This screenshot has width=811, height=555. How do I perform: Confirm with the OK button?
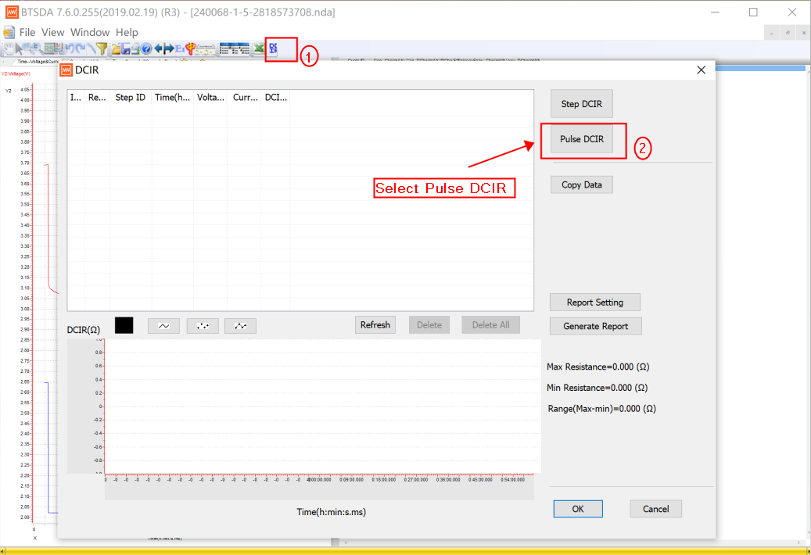578,509
